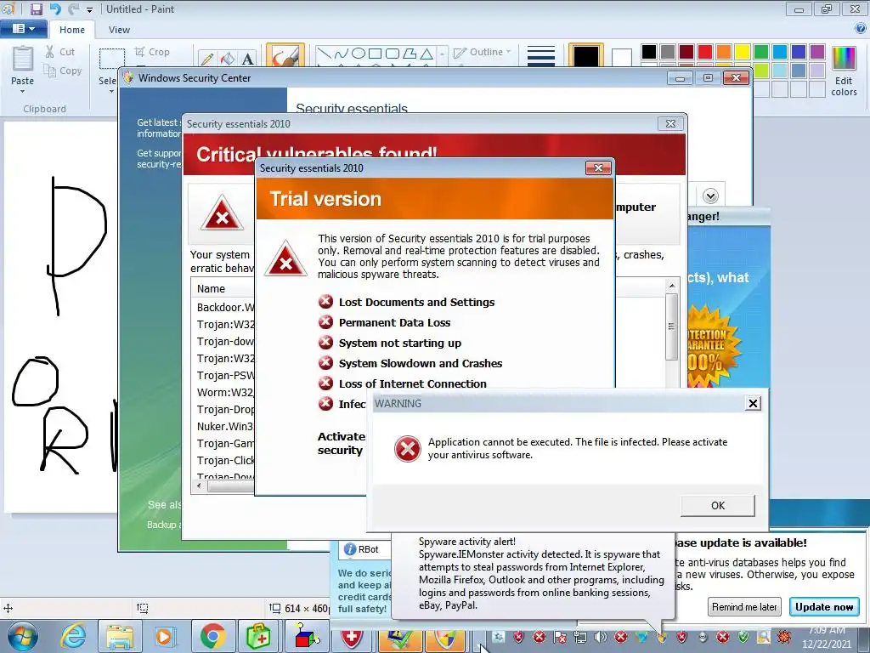Open the Windows Start button
This screenshot has width=870, height=653.
coord(23,636)
